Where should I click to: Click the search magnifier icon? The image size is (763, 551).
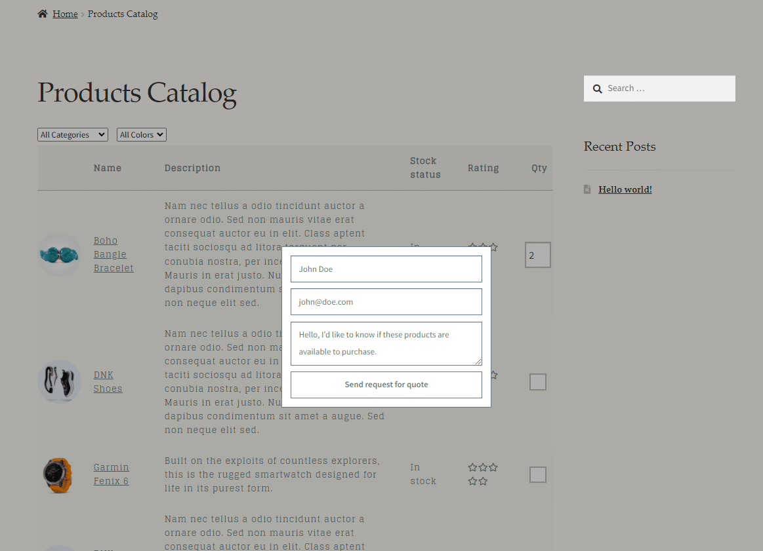point(597,88)
